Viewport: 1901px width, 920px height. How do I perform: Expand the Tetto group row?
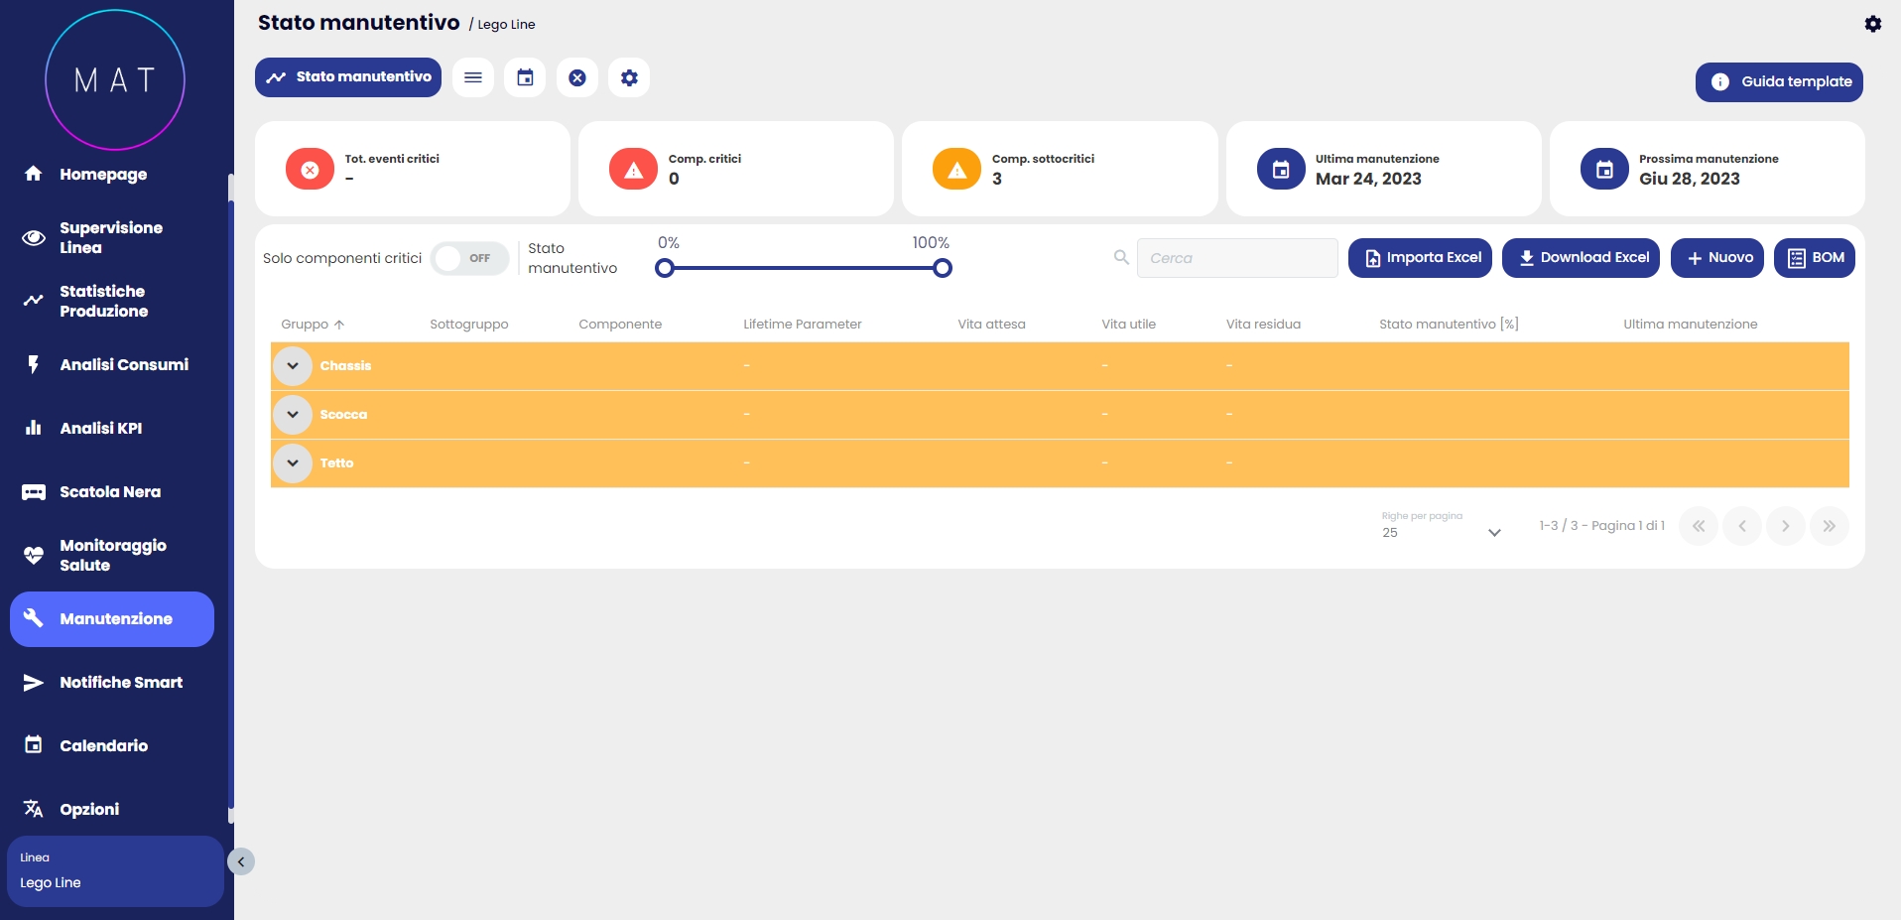(x=293, y=462)
